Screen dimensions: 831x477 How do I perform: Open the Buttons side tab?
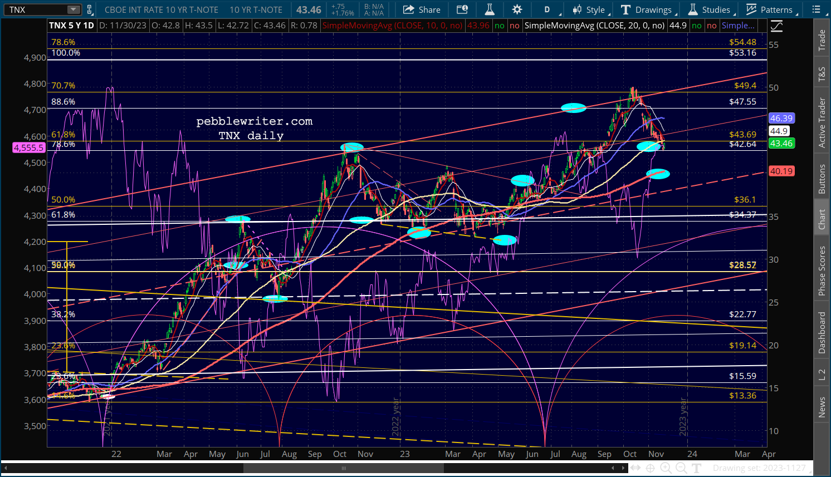(x=822, y=179)
